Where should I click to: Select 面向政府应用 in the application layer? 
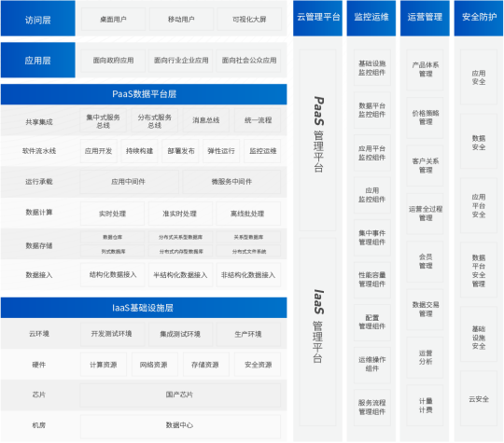coord(113,61)
